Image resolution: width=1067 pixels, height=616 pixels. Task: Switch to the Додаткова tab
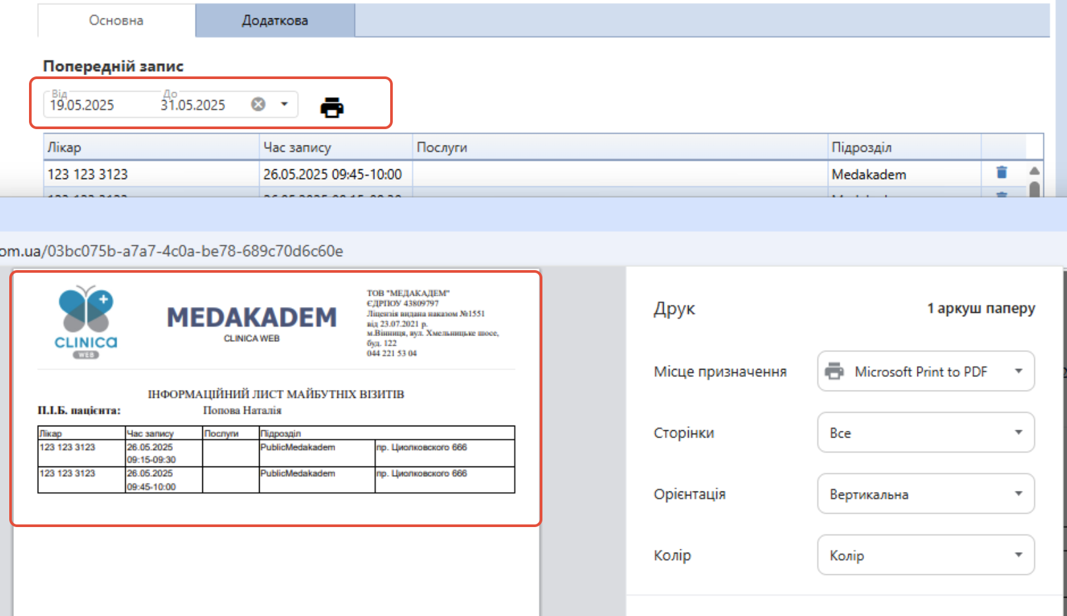point(275,20)
